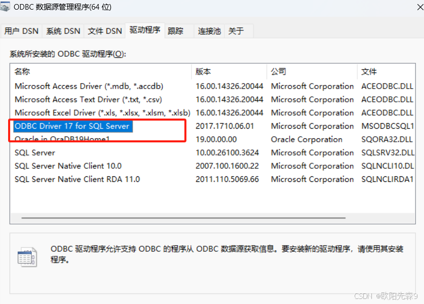Click version 2011.110.5069.66 cell
The image size is (424, 304).
coord(227,179)
